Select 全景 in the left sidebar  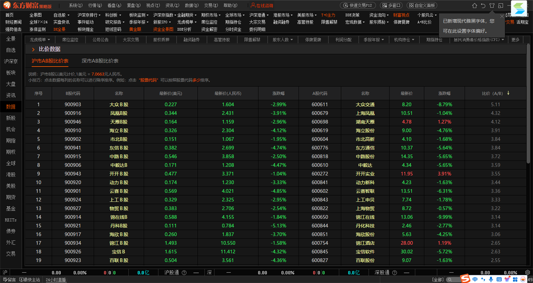point(11,39)
